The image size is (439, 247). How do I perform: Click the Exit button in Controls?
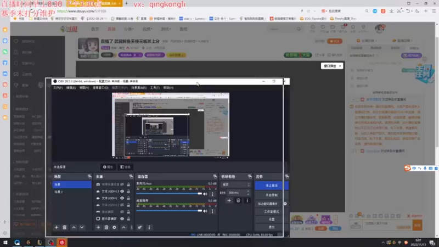271,227
